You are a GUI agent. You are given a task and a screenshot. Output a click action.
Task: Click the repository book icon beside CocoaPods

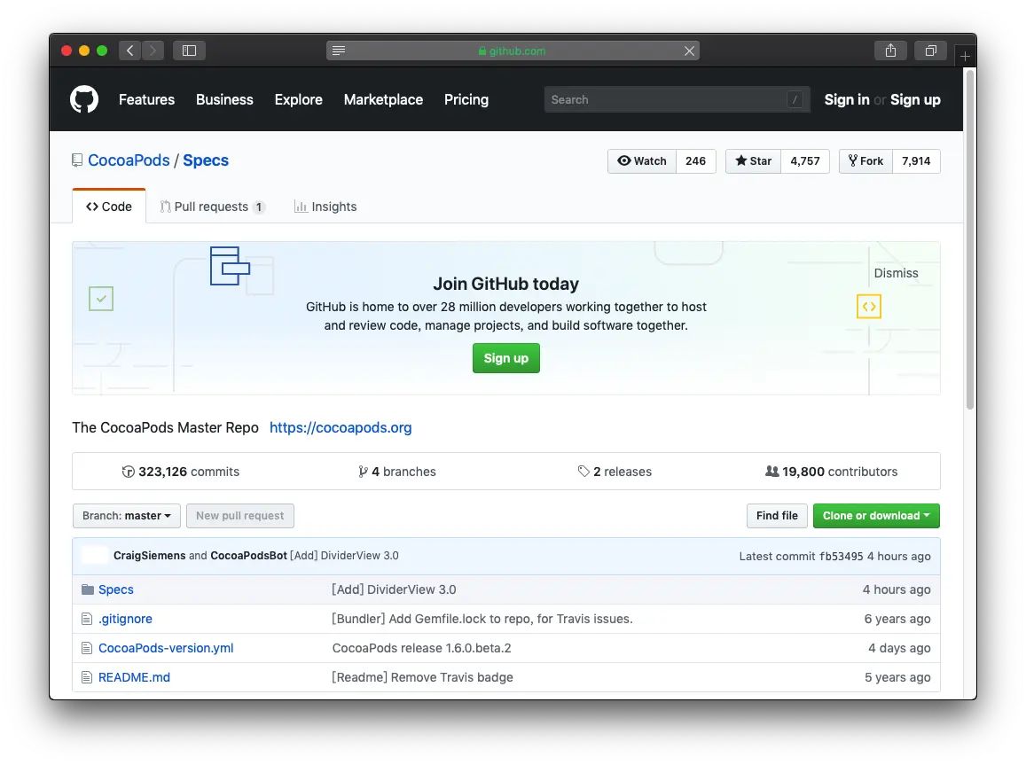[77, 160]
